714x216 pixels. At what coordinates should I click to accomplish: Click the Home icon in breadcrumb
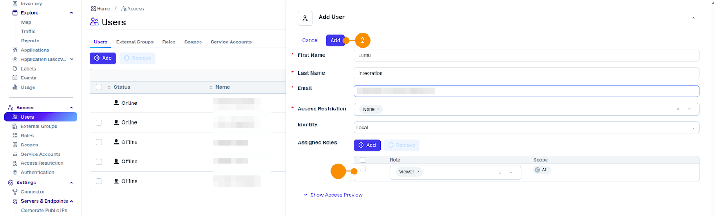[93, 9]
